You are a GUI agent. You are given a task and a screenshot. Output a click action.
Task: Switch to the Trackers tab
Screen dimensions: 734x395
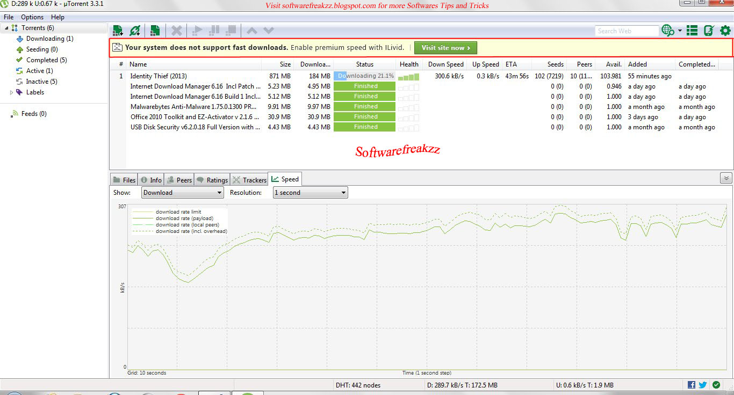coord(249,180)
